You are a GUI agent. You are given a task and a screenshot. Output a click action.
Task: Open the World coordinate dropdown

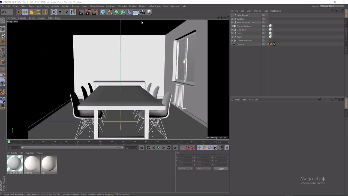(185, 169)
